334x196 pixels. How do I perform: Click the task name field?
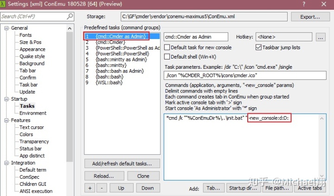(196, 37)
